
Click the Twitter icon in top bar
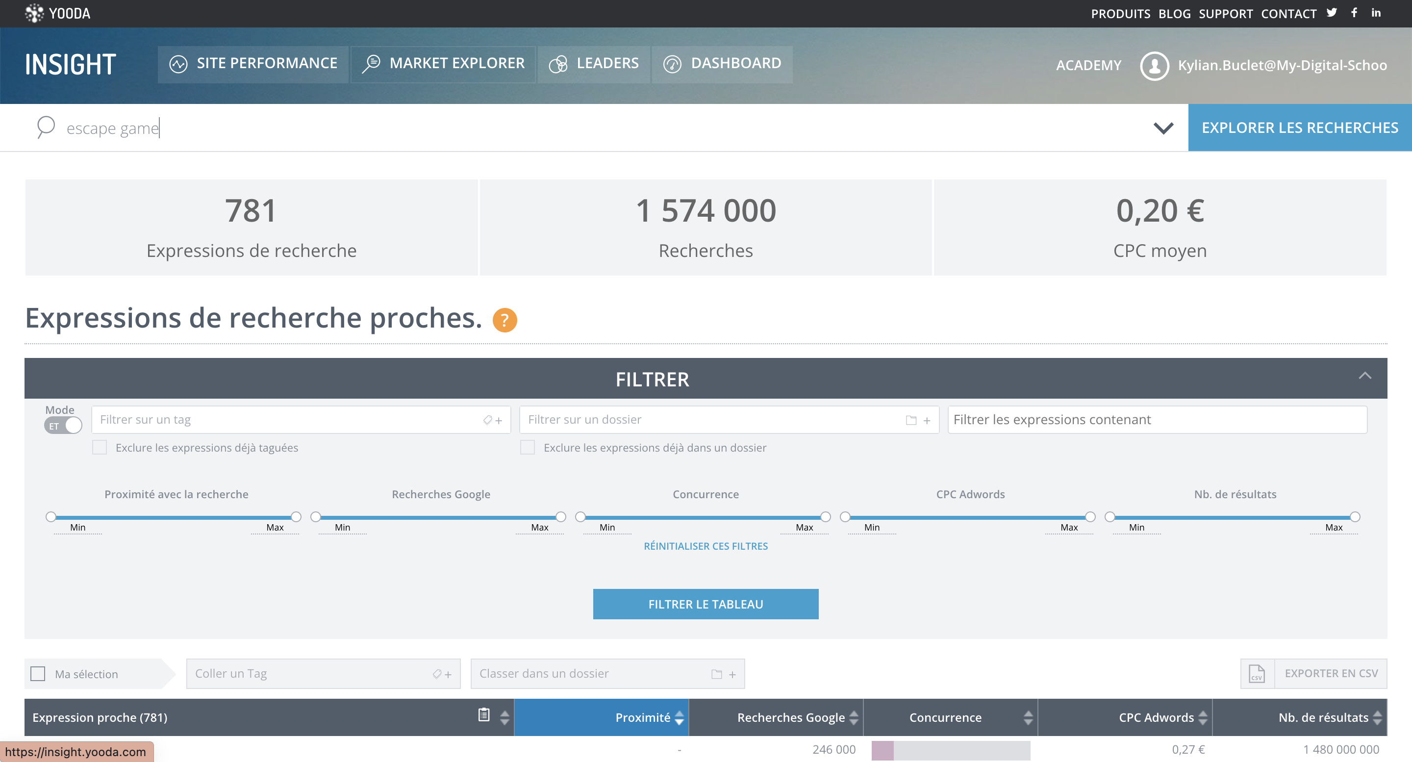[1332, 13]
